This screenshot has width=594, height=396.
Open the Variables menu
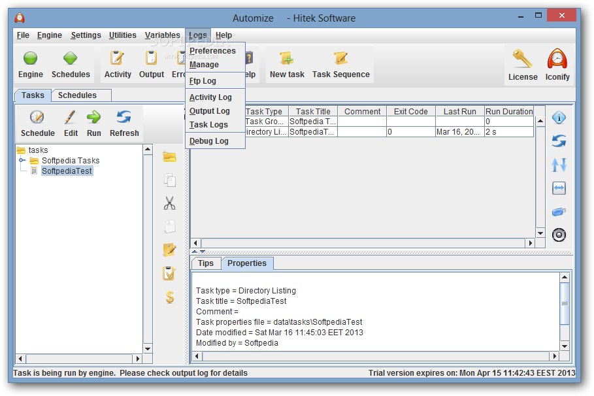(x=162, y=35)
